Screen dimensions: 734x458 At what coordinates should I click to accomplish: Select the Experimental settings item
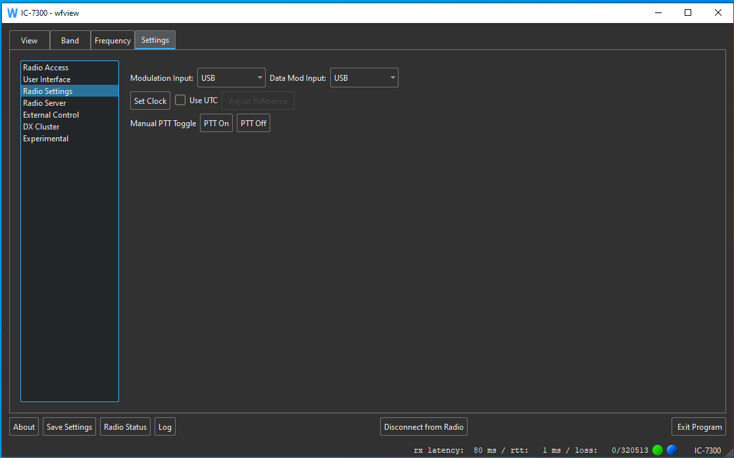pyautogui.click(x=46, y=139)
